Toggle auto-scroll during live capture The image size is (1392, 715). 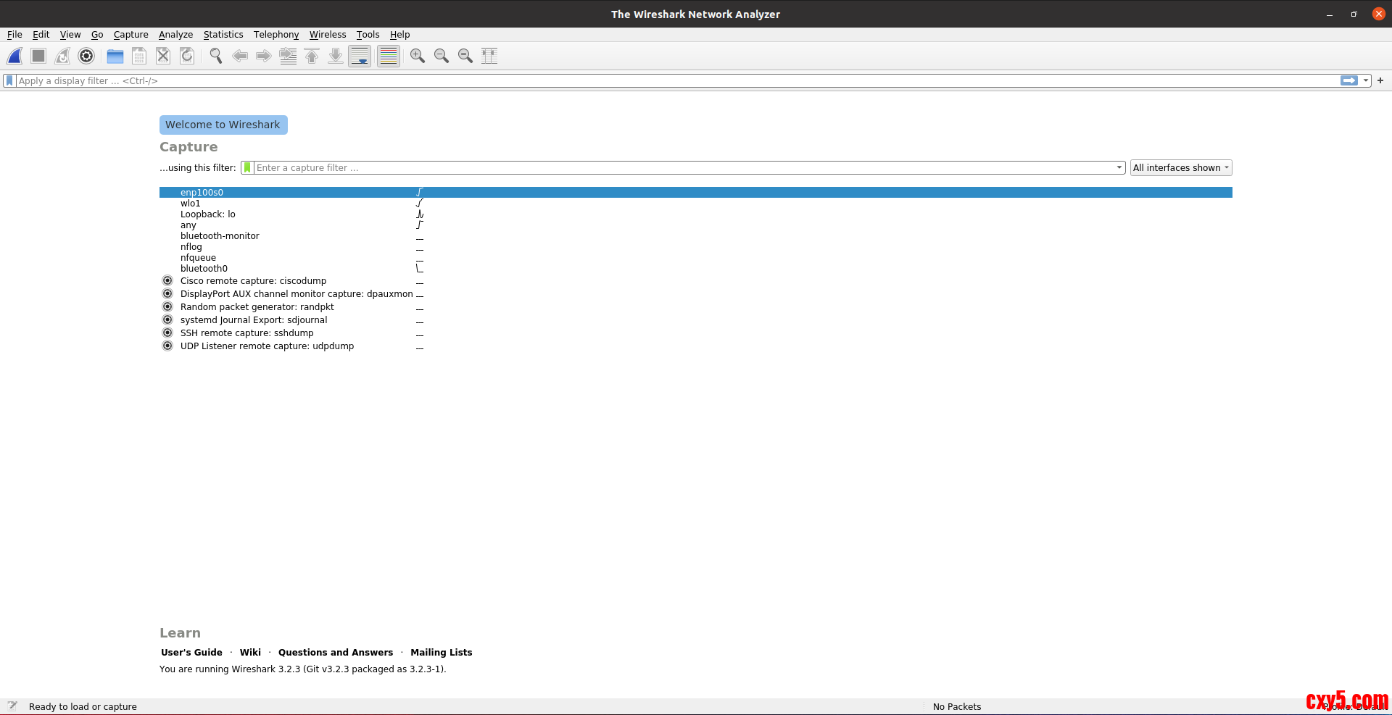[360, 56]
